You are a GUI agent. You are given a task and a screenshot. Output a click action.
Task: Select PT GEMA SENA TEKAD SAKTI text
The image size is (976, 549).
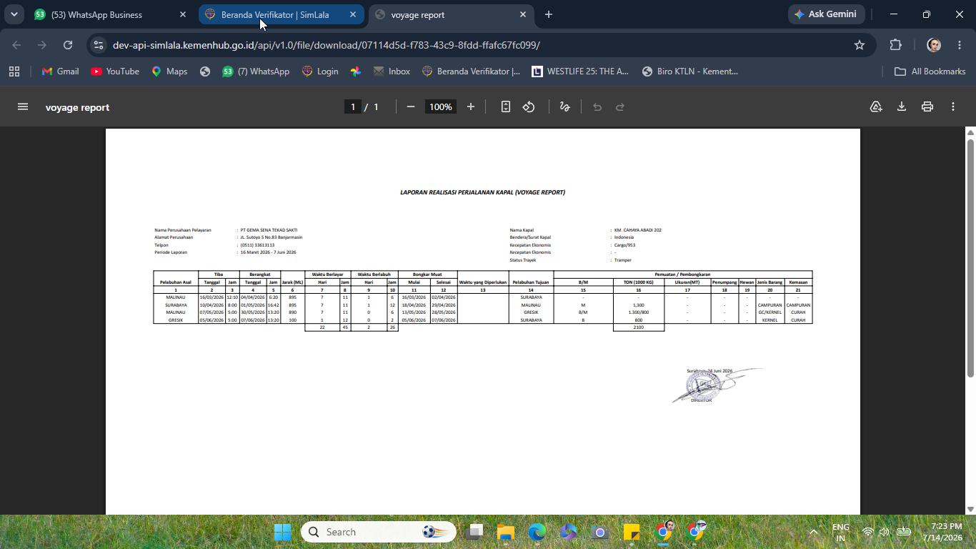pyautogui.click(x=269, y=230)
